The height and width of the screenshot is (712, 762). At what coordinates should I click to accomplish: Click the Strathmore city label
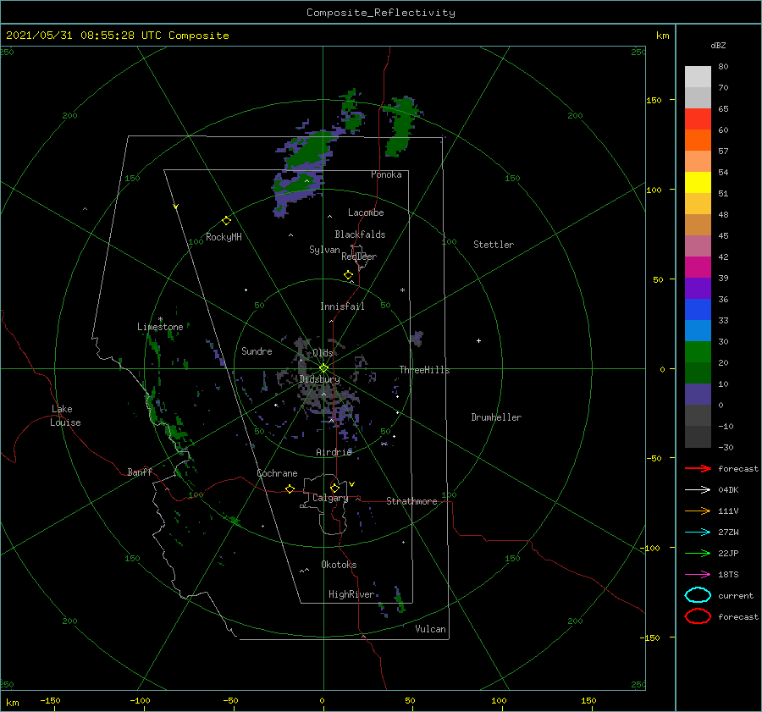(411, 501)
